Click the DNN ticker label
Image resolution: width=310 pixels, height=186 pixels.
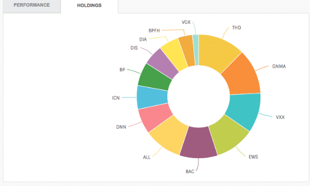point(121,127)
